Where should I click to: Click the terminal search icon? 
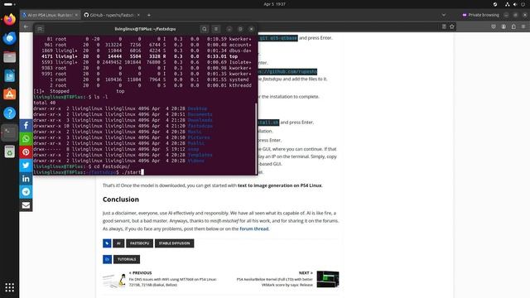(x=205, y=29)
